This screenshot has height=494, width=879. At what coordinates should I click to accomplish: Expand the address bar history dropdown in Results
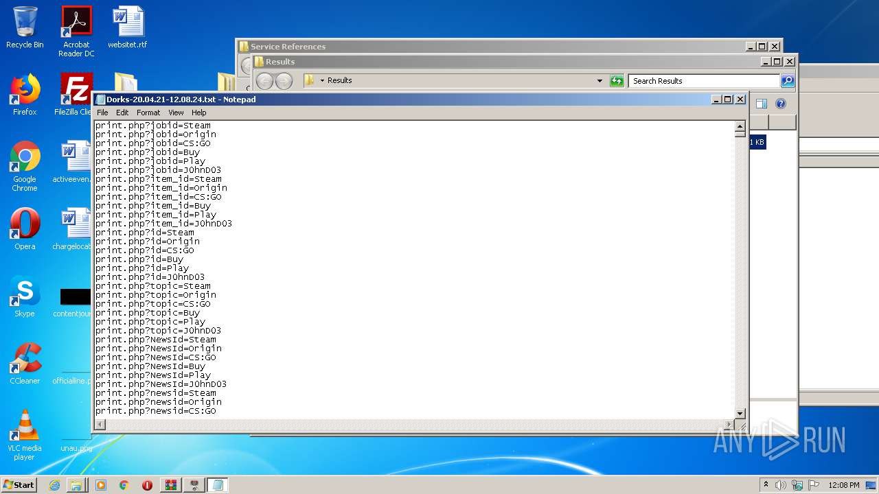[x=600, y=81]
